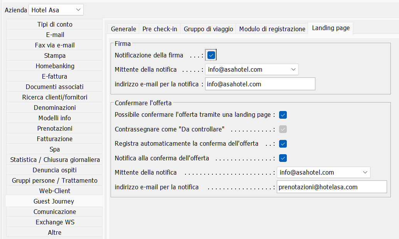The height and width of the screenshot is (239, 399).
Task: Switch to the Generale tab
Action: (x=123, y=29)
